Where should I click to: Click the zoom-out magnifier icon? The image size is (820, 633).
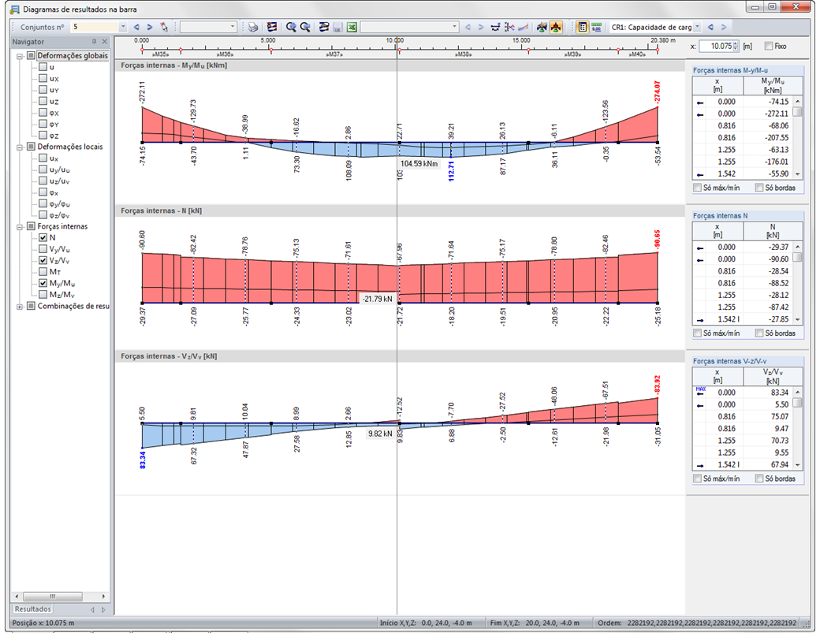(305, 27)
